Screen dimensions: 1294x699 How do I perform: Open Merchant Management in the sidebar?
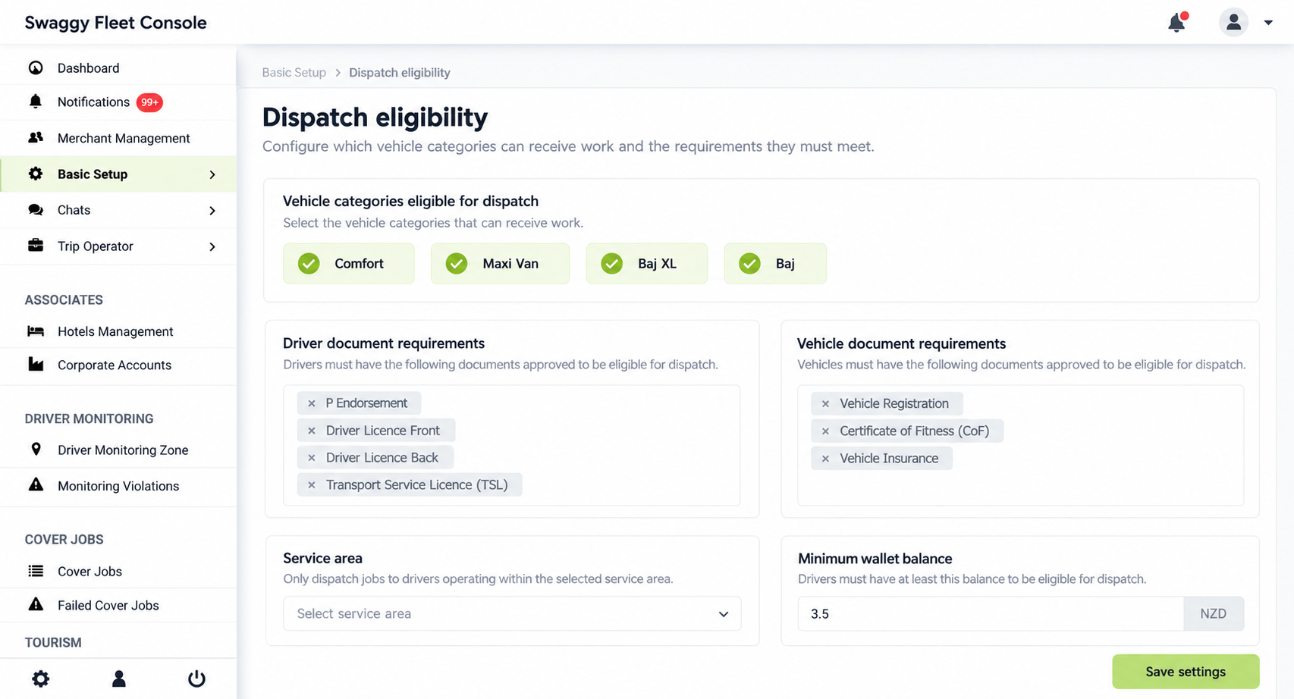tap(118, 138)
